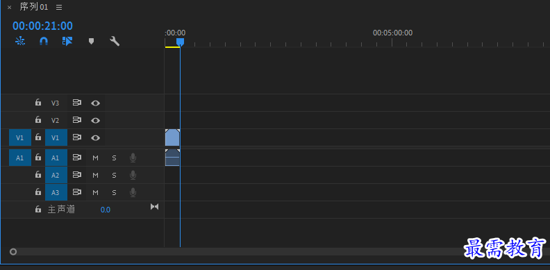Screen dimensions: 550x270
Task: Select the video clip on track V1
Action: (x=172, y=137)
